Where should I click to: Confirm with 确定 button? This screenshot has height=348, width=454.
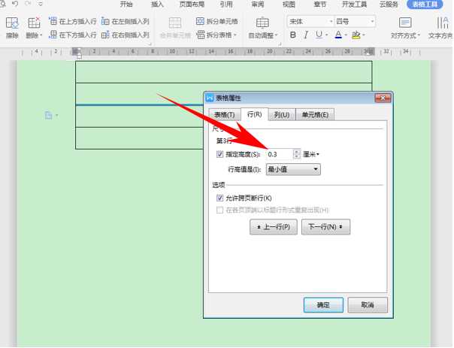323,305
